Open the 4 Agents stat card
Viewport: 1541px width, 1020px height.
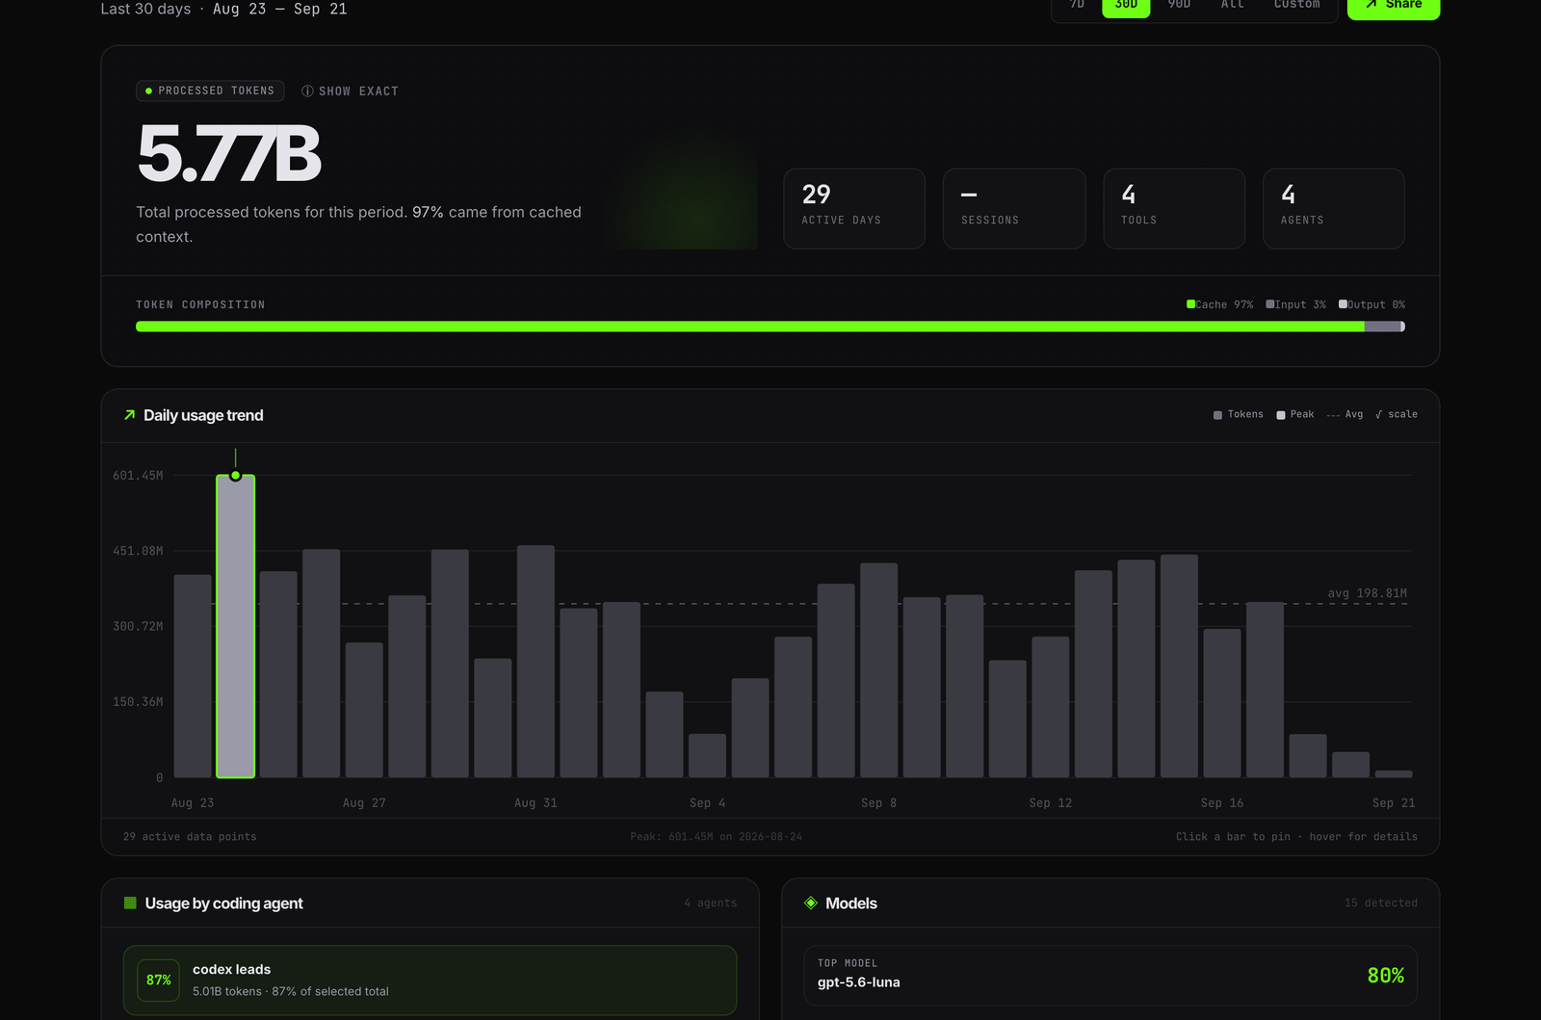[x=1334, y=209]
